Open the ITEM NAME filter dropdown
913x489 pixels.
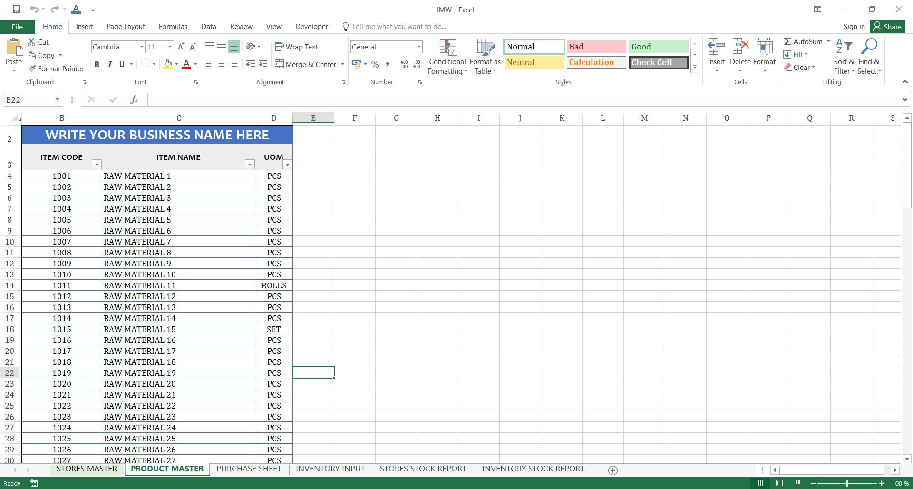click(x=250, y=164)
